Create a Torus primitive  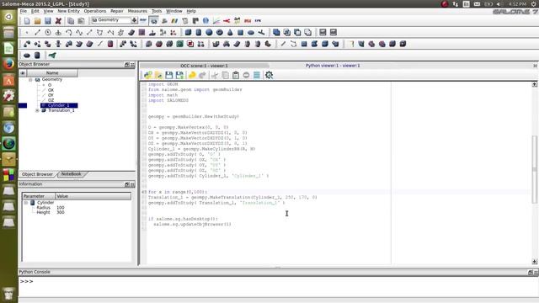(x=219, y=33)
